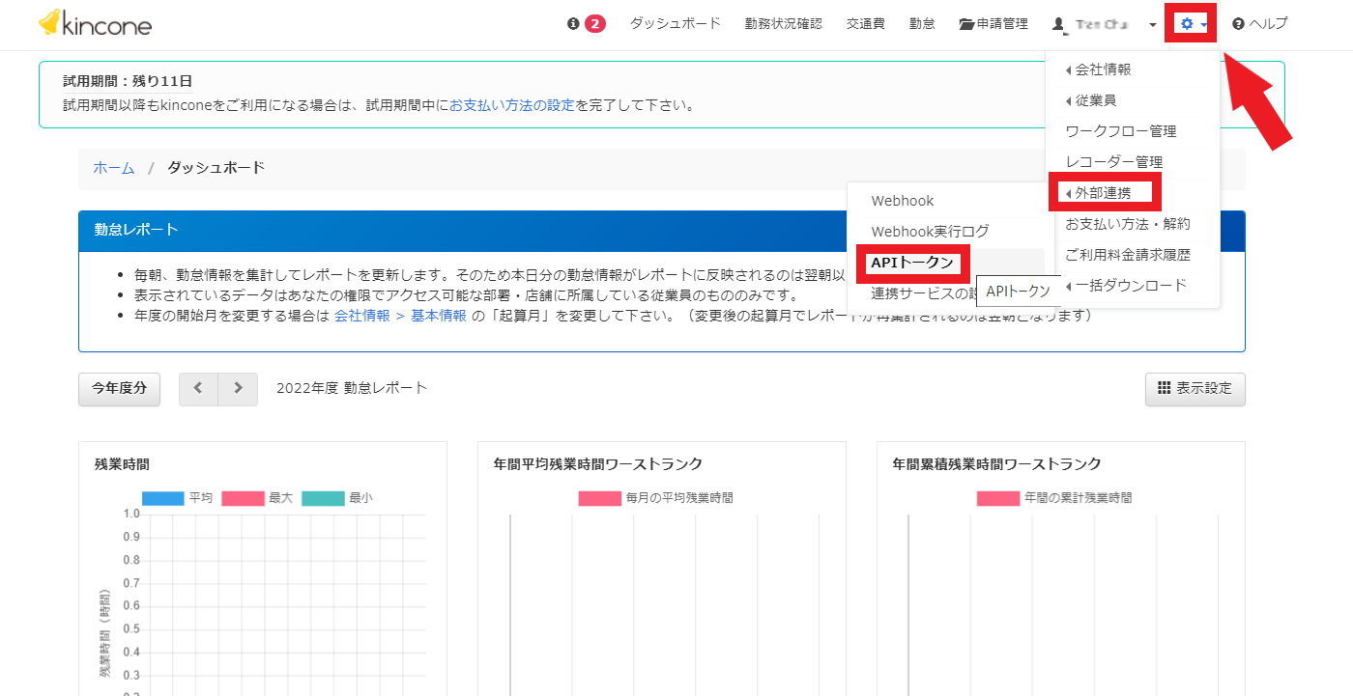1353x696 pixels.
Task: Click the 残業時間 chart title
Action: [123, 464]
